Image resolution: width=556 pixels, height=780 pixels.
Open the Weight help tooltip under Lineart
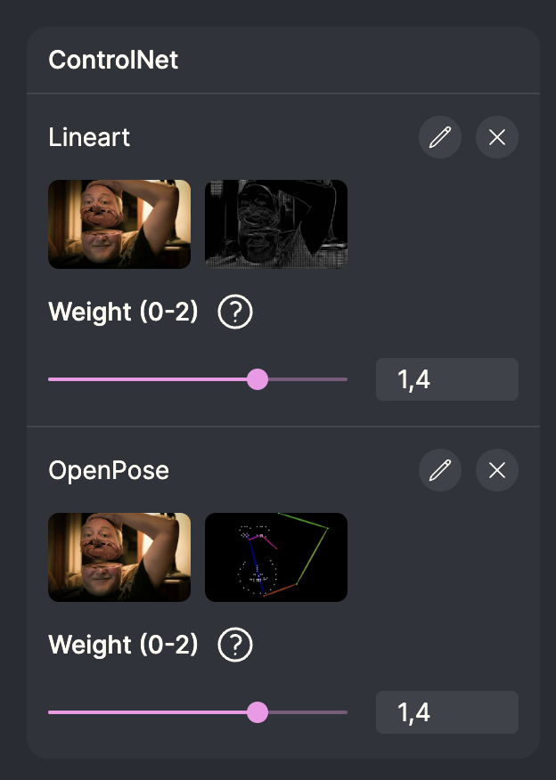234,313
